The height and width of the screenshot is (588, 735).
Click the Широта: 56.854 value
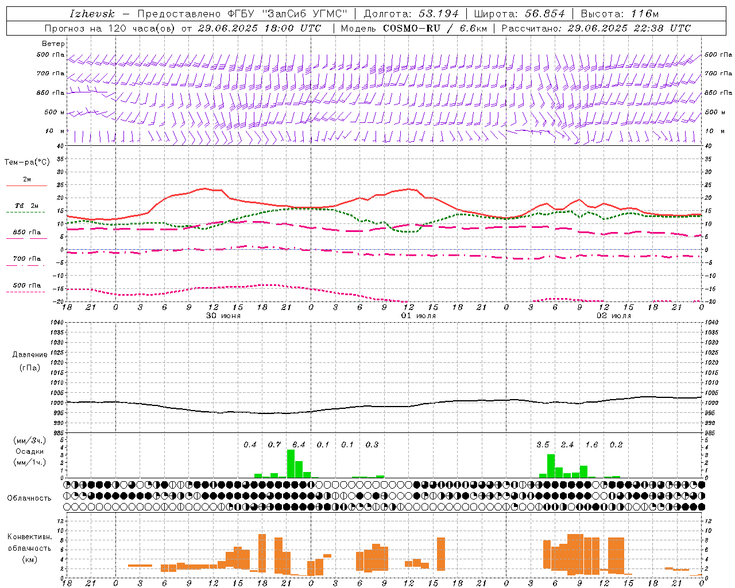click(x=519, y=14)
